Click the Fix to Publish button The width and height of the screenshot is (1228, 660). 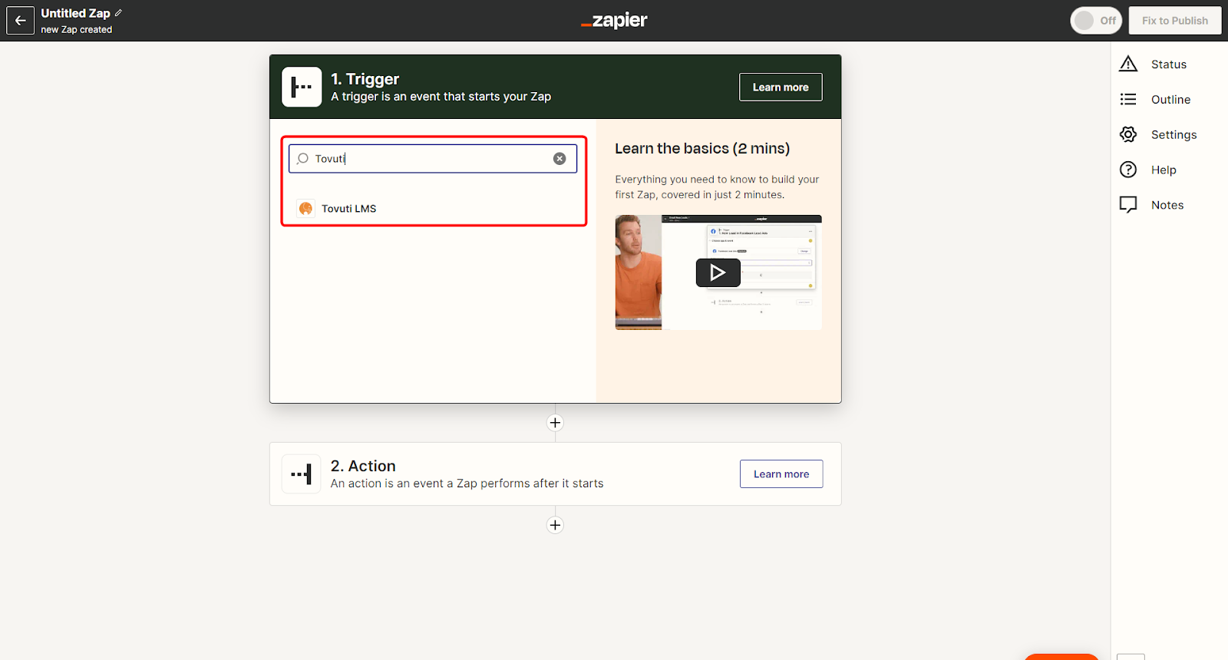tap(1174, 21)
